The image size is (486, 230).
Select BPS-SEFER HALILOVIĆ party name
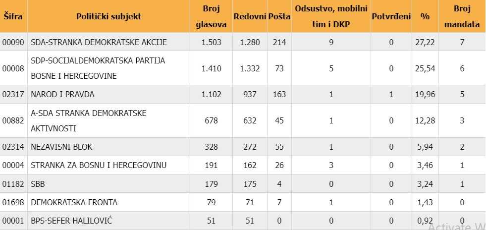71,221
